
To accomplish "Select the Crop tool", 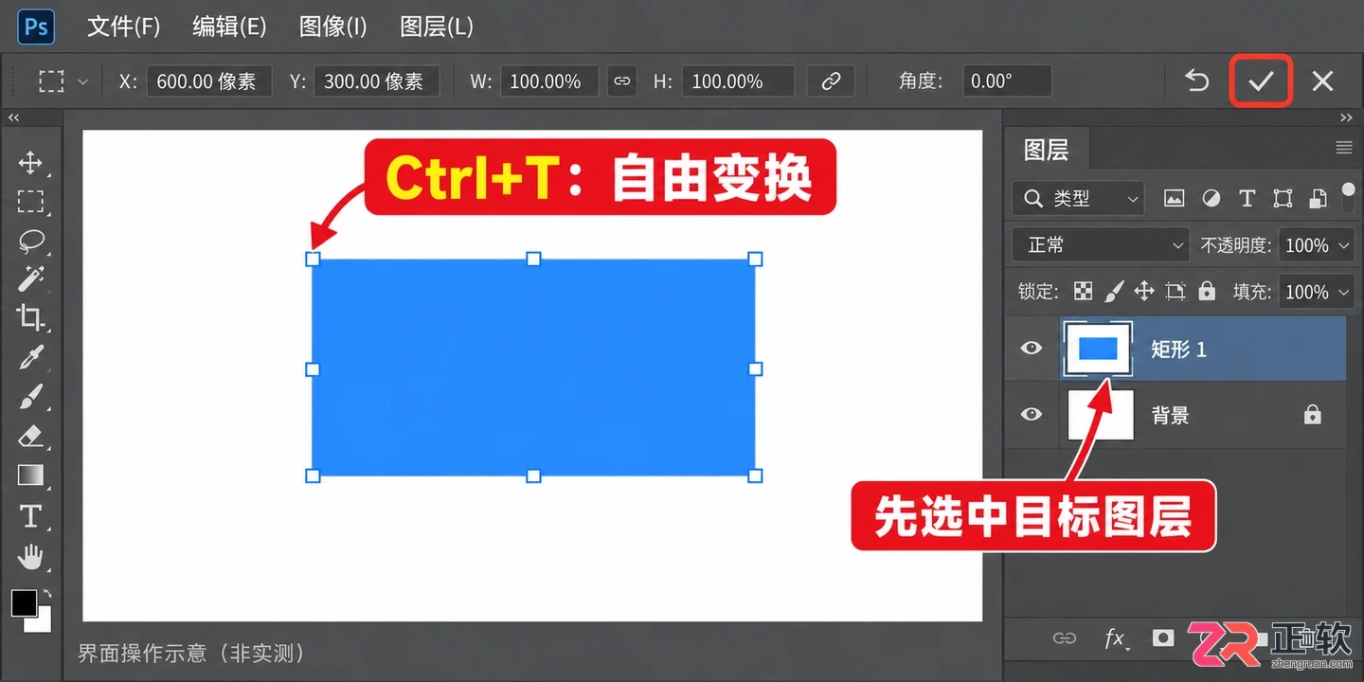I will click(30, 318).
